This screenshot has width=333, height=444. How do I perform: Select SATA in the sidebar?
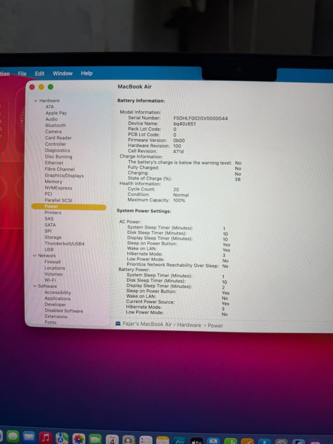[50, 225]
